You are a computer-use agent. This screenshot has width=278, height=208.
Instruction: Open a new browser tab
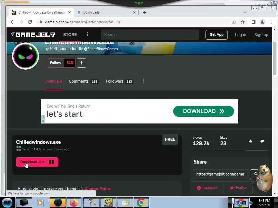pyautogui.click(x=145, y=12)
